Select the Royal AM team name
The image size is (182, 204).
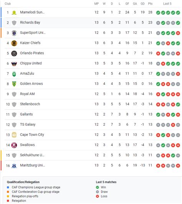coord(27,94)
